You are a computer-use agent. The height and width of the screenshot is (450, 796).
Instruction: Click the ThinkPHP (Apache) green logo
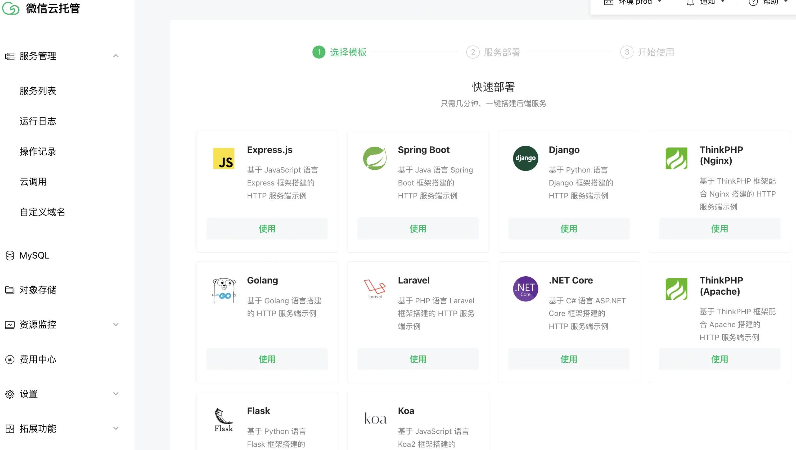click(x=676, y=289)
